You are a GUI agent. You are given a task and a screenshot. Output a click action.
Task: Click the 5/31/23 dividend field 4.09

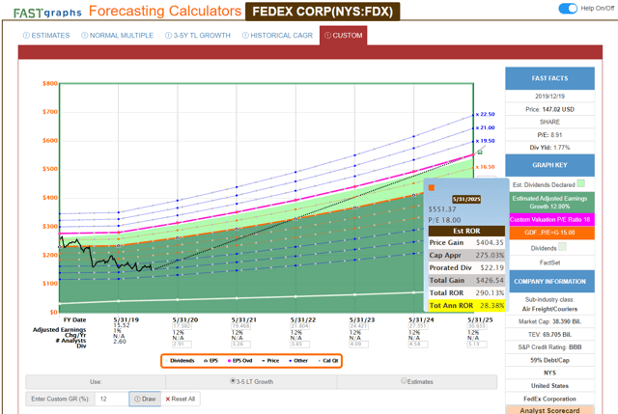[x=358, y=345]
